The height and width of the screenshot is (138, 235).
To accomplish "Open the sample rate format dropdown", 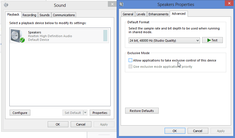I will [x=164, y=41].
